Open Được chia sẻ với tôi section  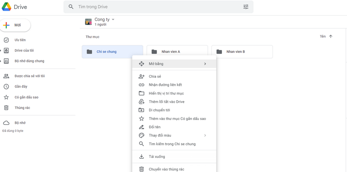(x=29, y=76)
